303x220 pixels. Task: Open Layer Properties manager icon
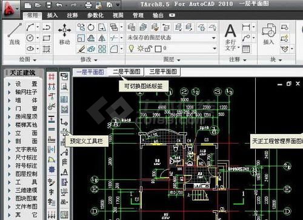[132, 27]
